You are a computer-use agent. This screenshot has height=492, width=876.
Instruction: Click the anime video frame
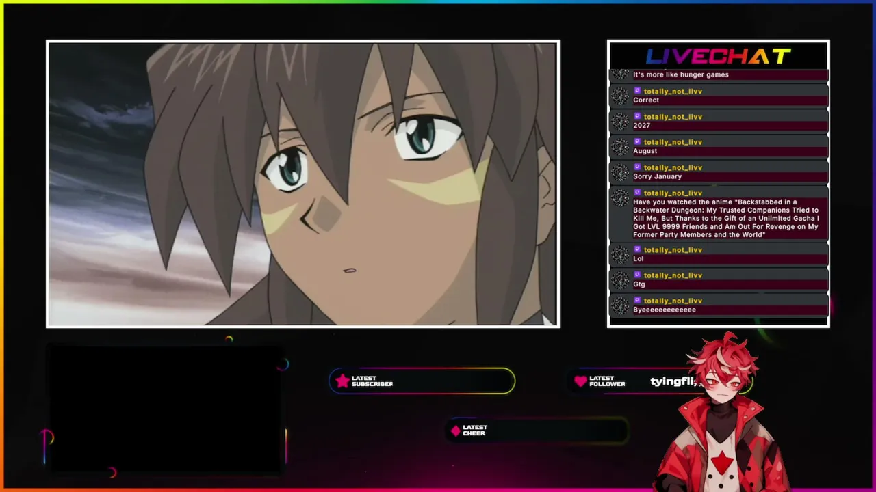302,184
